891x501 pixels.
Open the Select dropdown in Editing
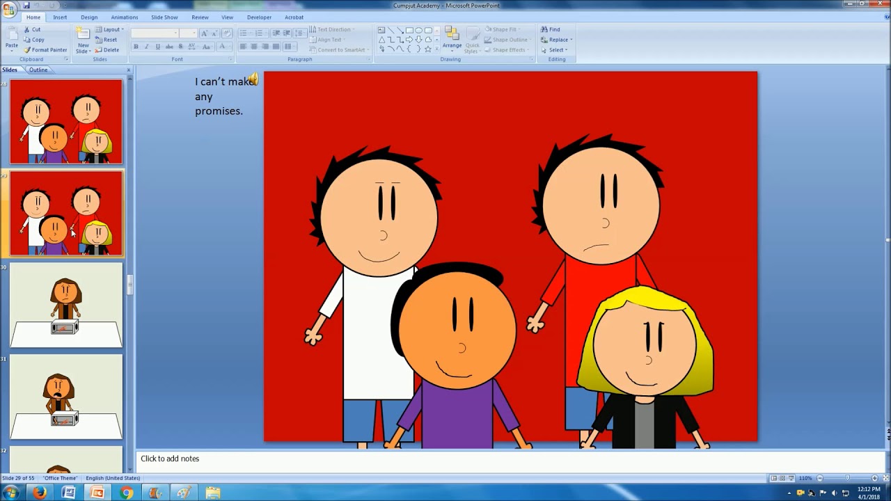pyautogui.click(x=554, y=49)
